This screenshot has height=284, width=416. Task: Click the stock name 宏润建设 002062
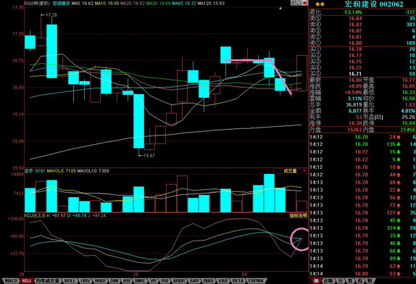pos(373,4)
